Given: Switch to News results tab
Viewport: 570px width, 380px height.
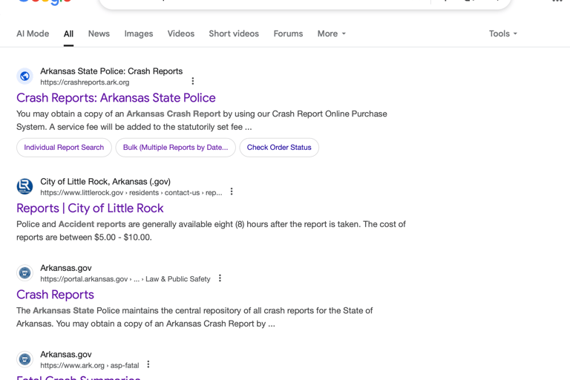Looking at the screenshot, I should coord(99,34).
